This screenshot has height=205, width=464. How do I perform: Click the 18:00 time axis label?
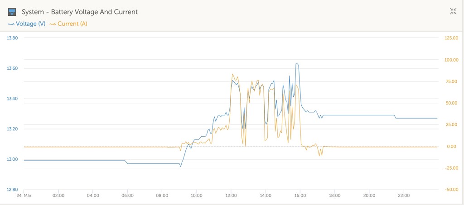[335, 195]
